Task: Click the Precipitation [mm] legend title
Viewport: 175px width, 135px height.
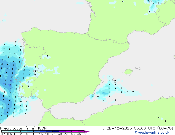Action: [17, 128]
